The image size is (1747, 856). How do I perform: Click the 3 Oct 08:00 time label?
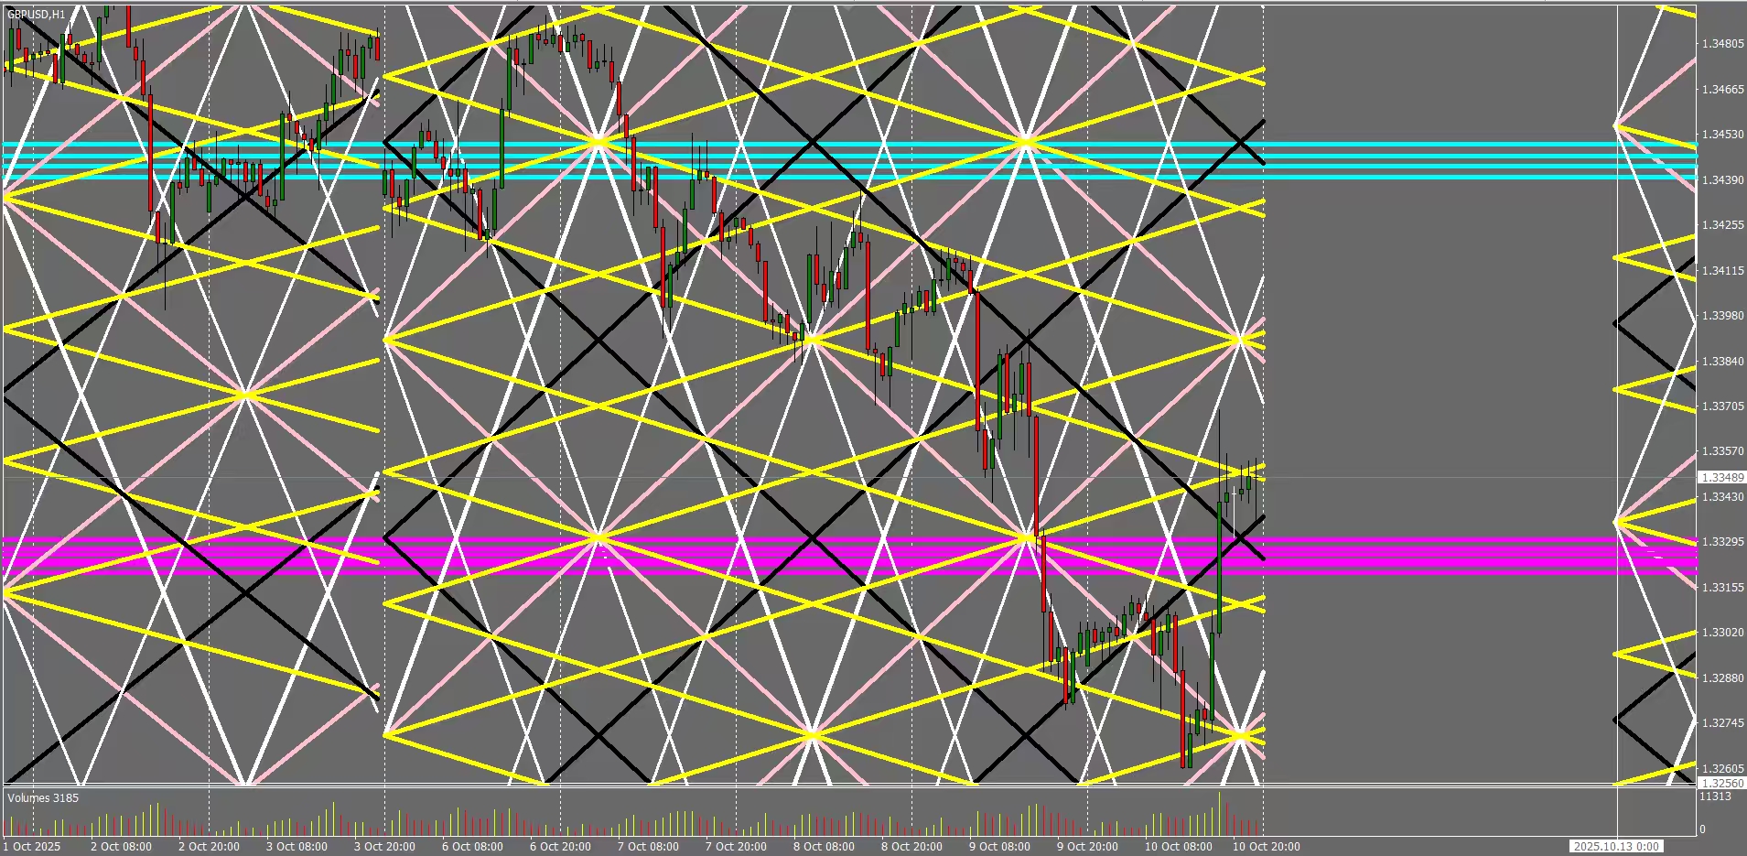(x=297, y=847)
